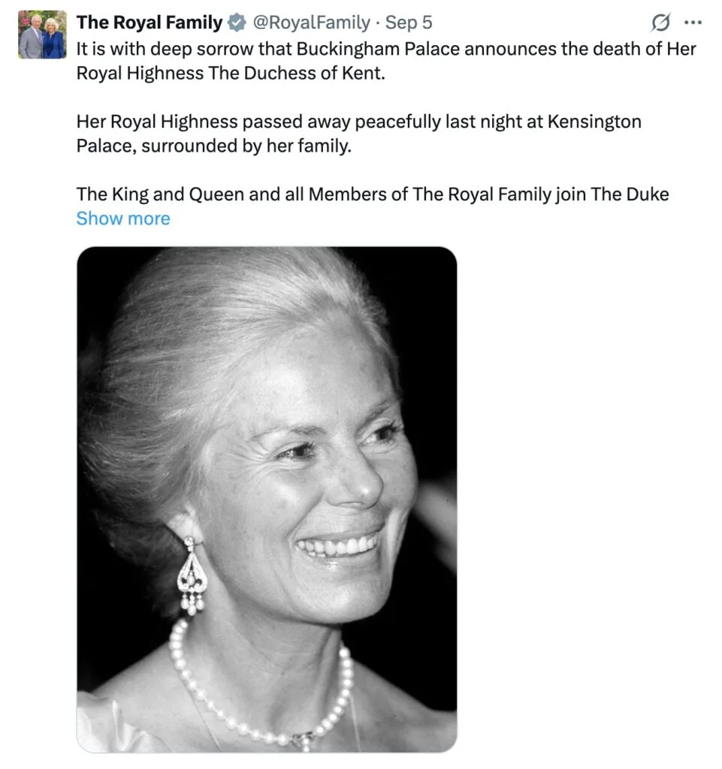Click the pearl necklace in the portrait
The height and width of the screenshot is (769, 722).
261,686
